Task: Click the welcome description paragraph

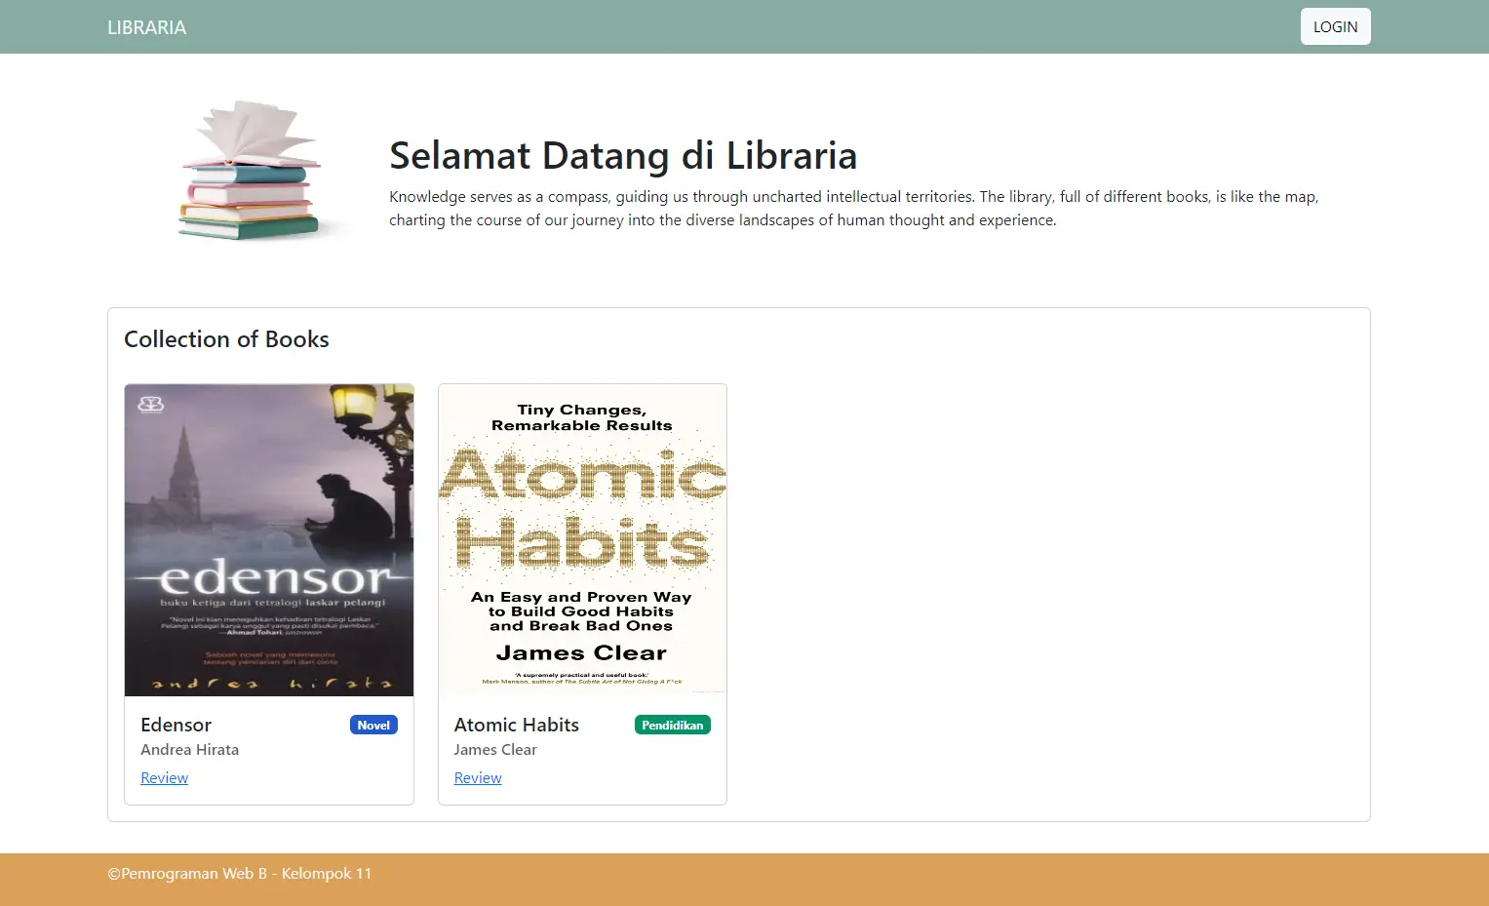Action: pyautogui.click(x=853, y=208)
